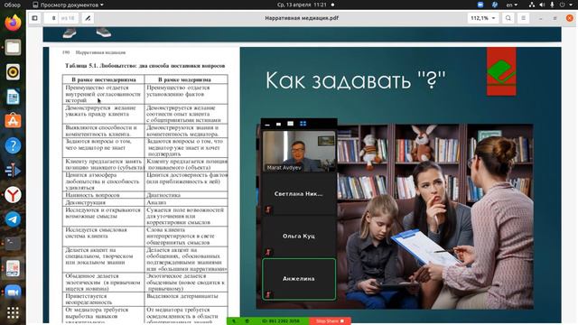Select the Ольга Куц participant tile
Screen dimensions: 578x325
tap(299, 237)
